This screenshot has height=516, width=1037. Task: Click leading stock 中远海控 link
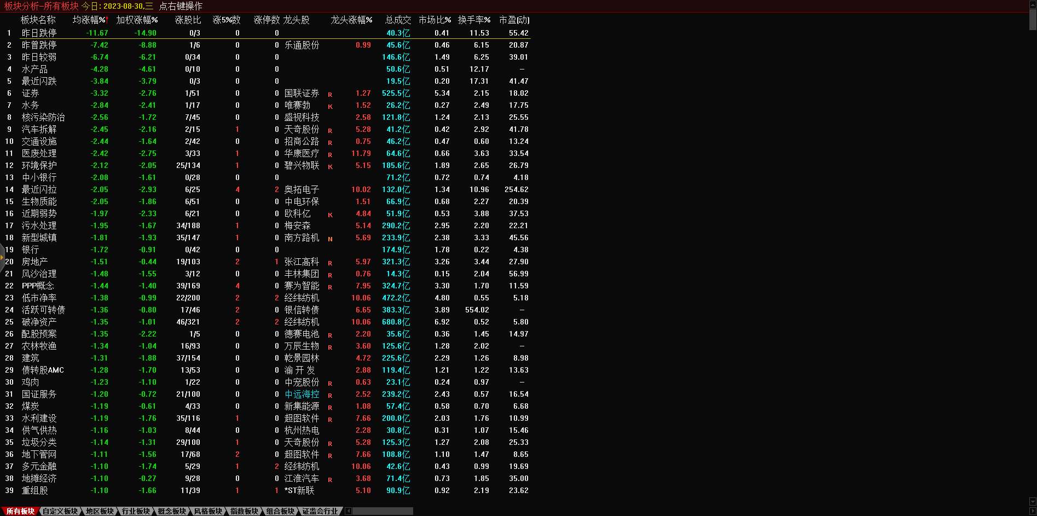(x=302, y=395)
